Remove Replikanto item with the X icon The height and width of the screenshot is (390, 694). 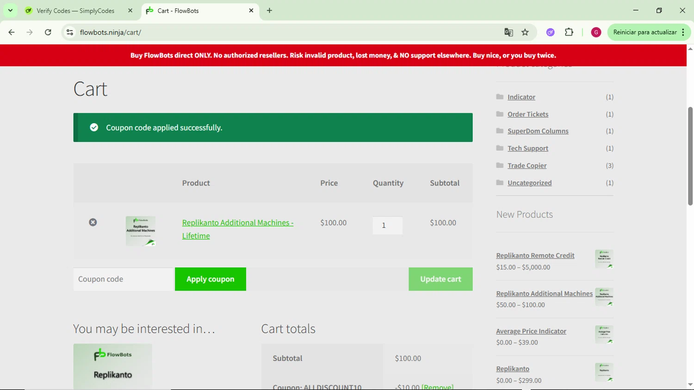(93, 223)
